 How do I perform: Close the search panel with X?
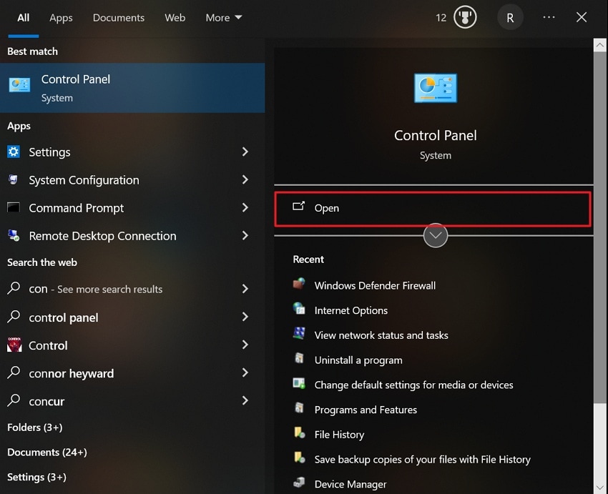click(x=582, y=17)
